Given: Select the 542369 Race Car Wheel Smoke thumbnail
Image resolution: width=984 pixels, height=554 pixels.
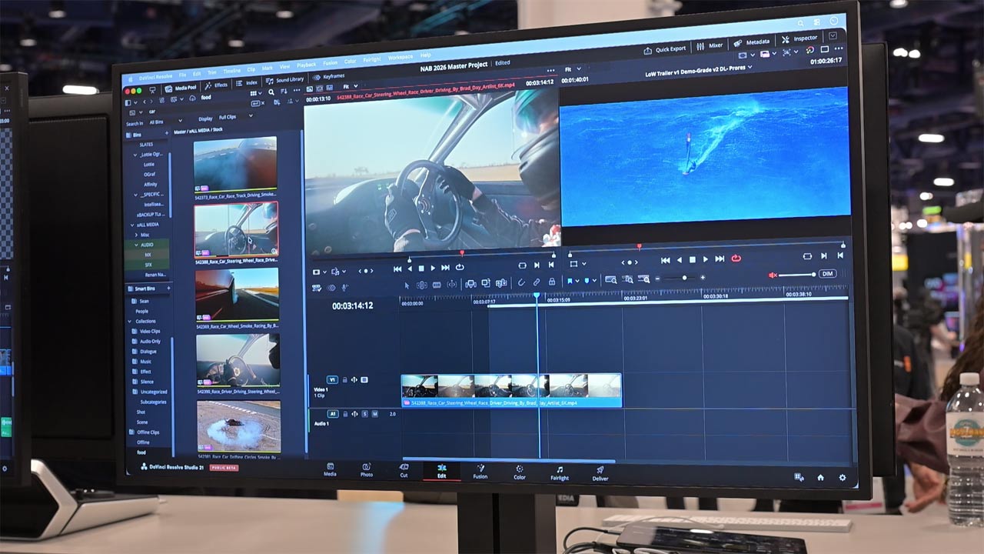Looking at the screenshot, I should point(238,294).
